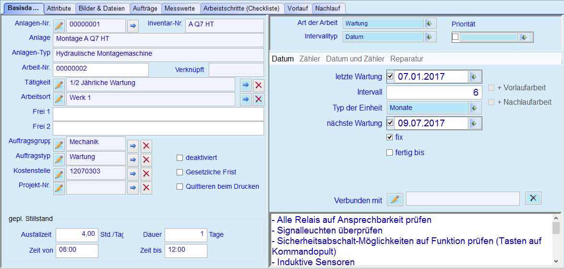Select the Messwerte tab
564x269 pixels.
pyautogui.click(x=180, y=8)
